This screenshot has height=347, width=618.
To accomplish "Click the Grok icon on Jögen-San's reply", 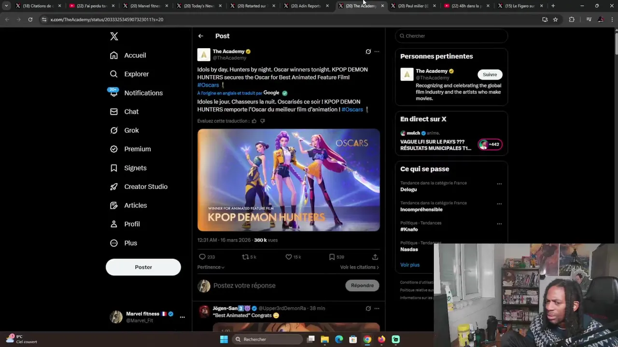I will point(368,308).
